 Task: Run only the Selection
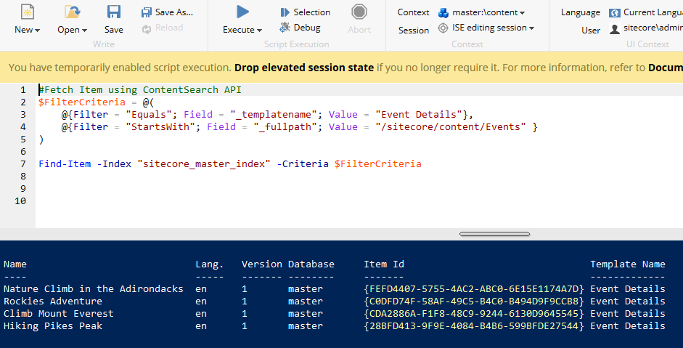305,12
